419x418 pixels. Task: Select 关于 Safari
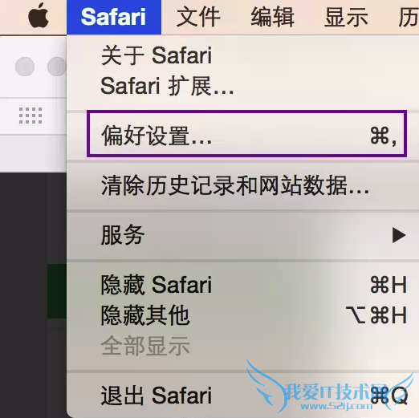pyautogui.click(x=157, y=55)
